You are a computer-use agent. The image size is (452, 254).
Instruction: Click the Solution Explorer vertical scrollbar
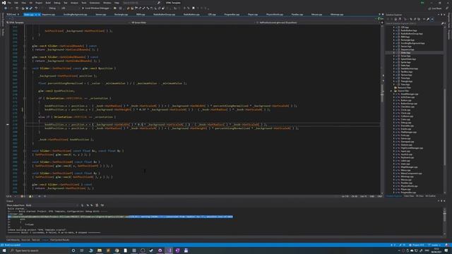click(445, 109)
